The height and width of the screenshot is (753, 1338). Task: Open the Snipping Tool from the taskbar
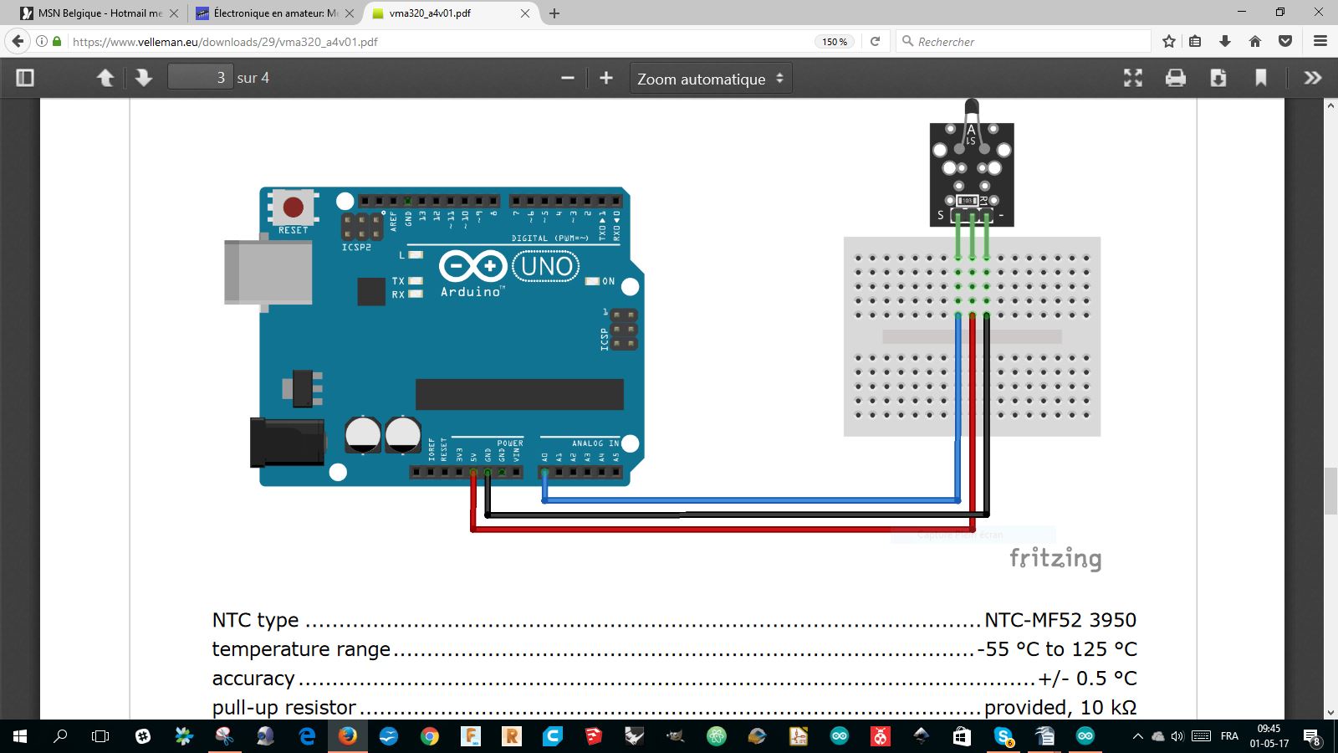click(225, 736)
